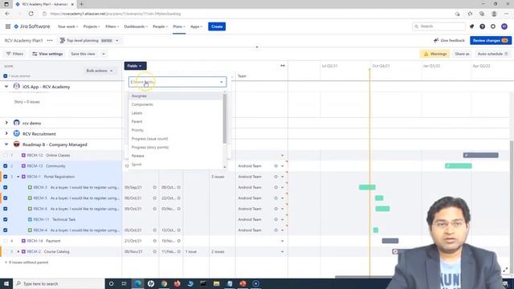Open the Save this view arrow dropdown
514x289 pixels.
point(104,54)
